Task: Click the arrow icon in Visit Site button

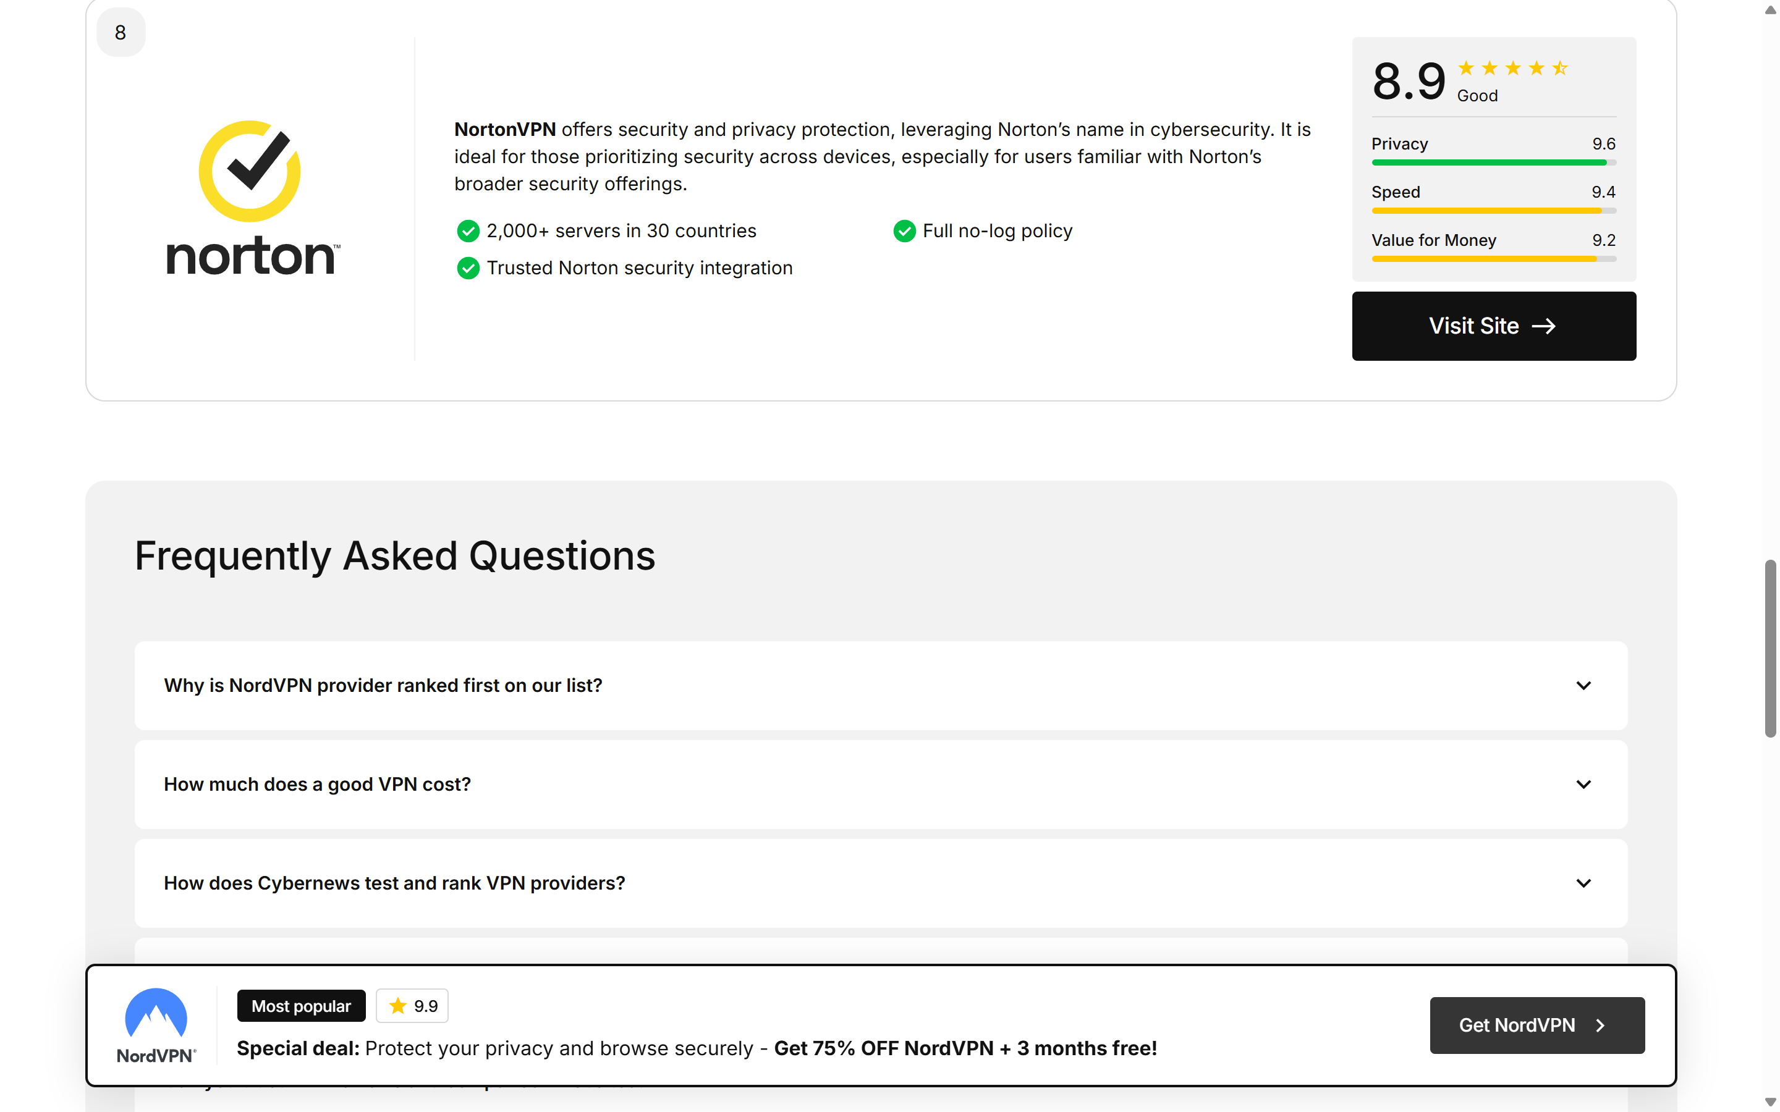Action: click(1543, 326)
